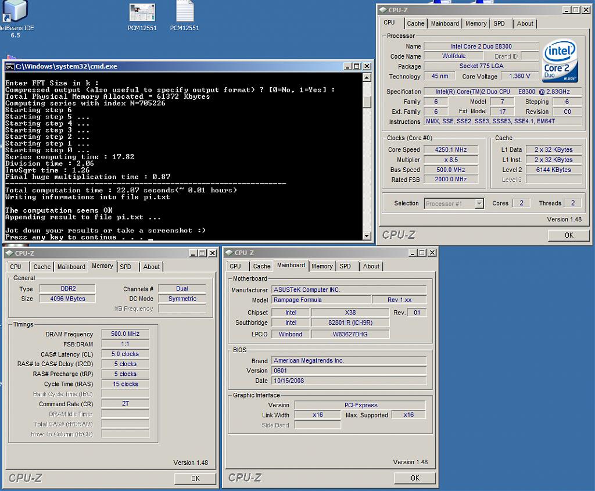Close the CPU-Z Memory window

(212, 253)
